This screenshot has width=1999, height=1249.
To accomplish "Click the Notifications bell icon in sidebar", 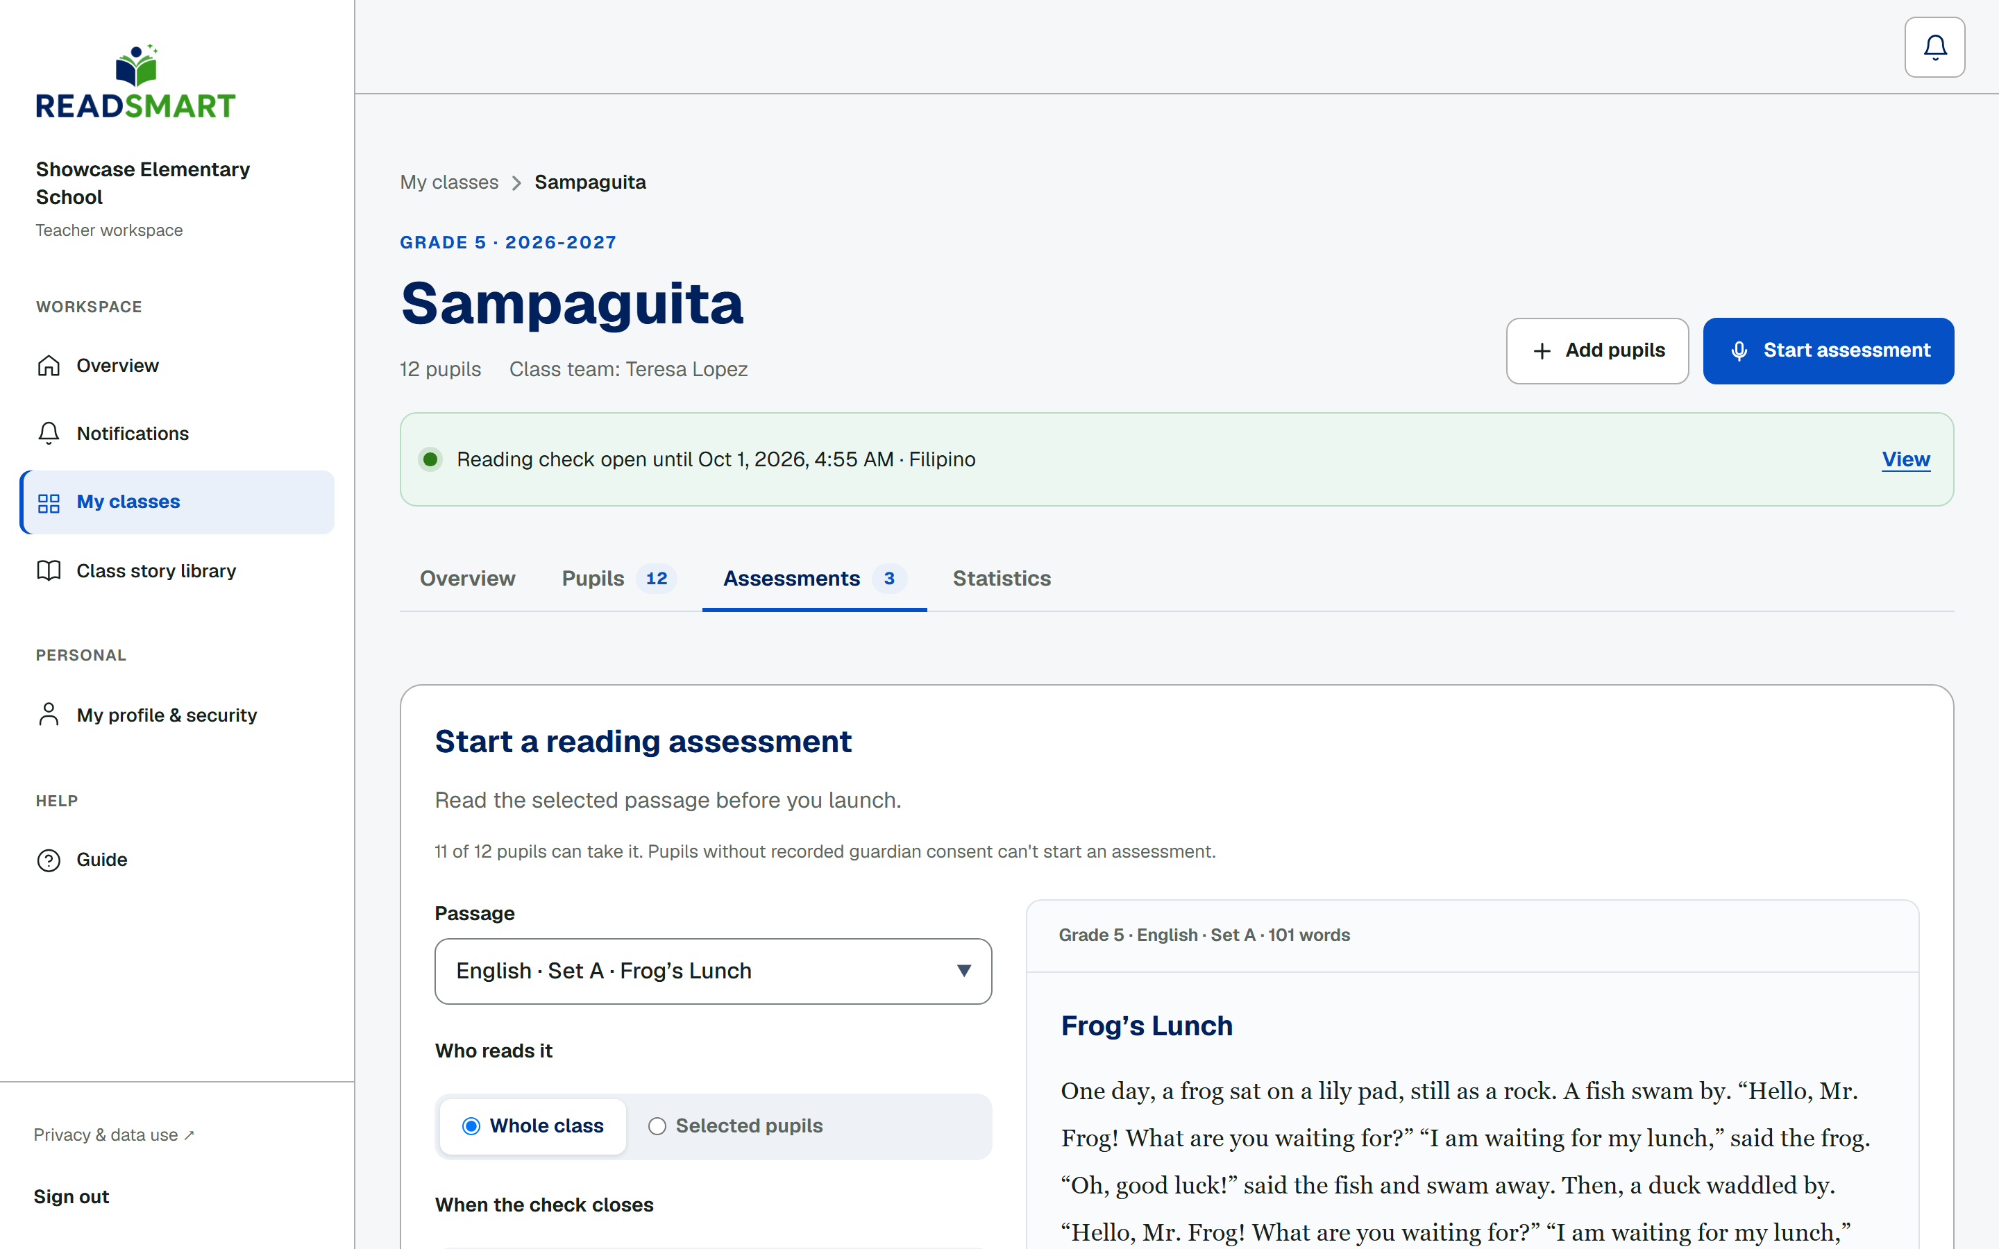I will pos(49,433).
